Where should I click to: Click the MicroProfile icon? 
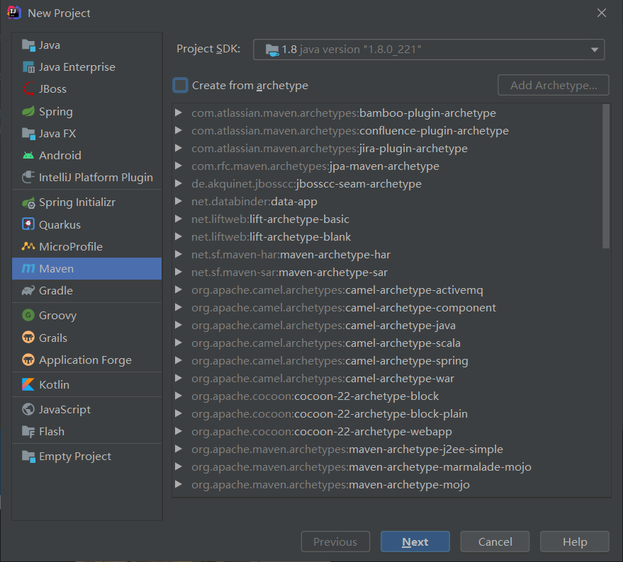coord(28,246)
